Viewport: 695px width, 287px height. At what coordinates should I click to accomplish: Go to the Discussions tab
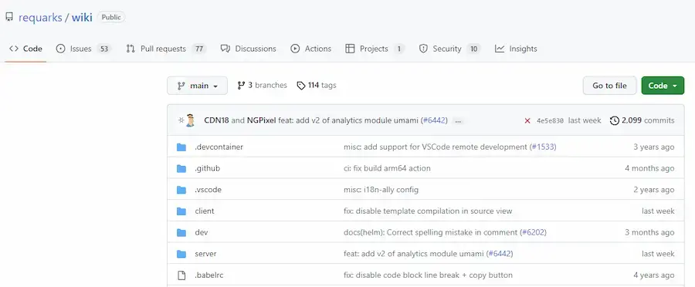[x=248, y=49]
